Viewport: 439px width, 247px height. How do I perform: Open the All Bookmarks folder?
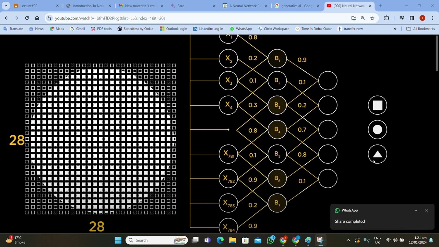(x=420, y=29)
